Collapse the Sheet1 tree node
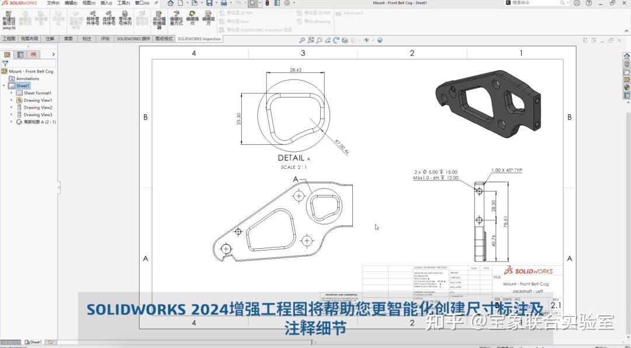Viewport: 631px width, 348px height. tap(4, 85)
